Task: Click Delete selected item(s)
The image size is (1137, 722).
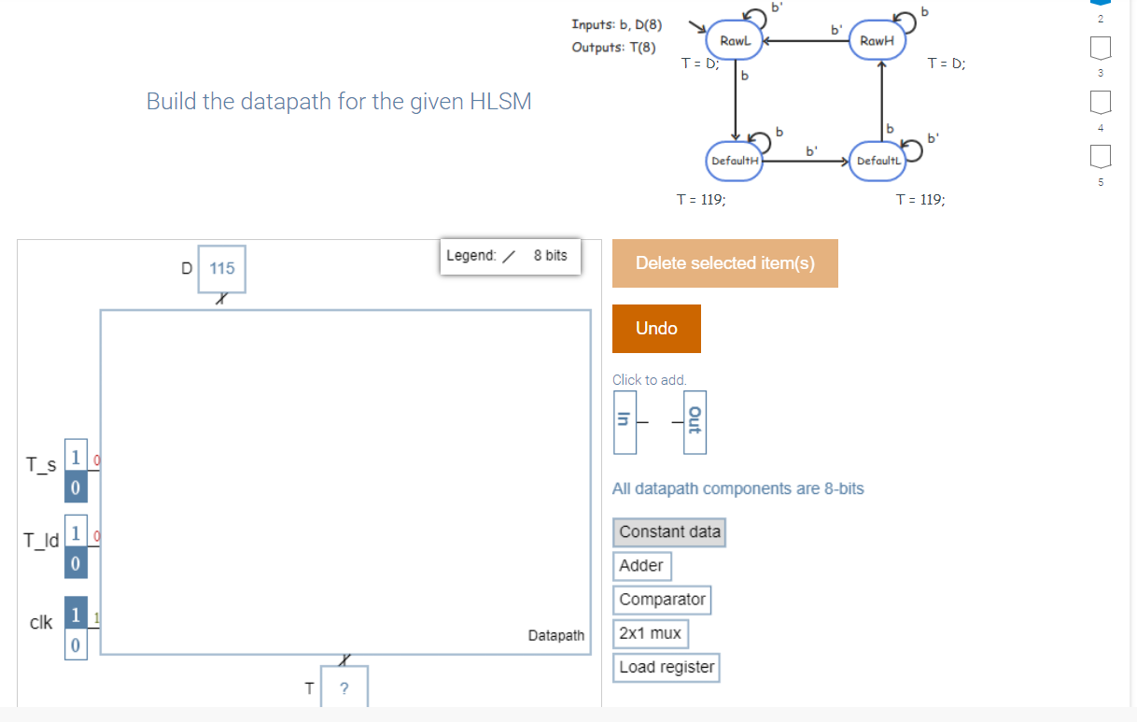Action: [x=724, y=263]
